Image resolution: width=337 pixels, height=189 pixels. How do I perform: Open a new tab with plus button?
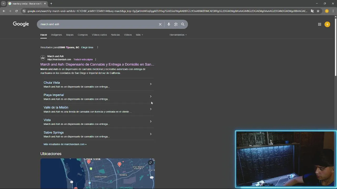[x=51, y=3]
